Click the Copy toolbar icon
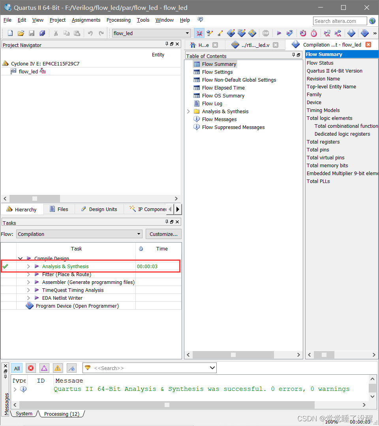The width and height of the screenshot is (379, 426). coord(66,33)
